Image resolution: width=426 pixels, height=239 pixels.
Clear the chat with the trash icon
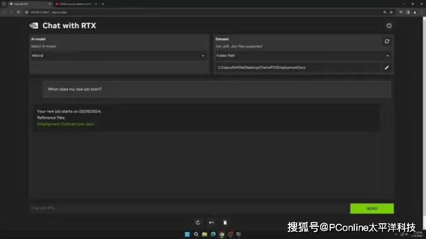tap(225, 223)
